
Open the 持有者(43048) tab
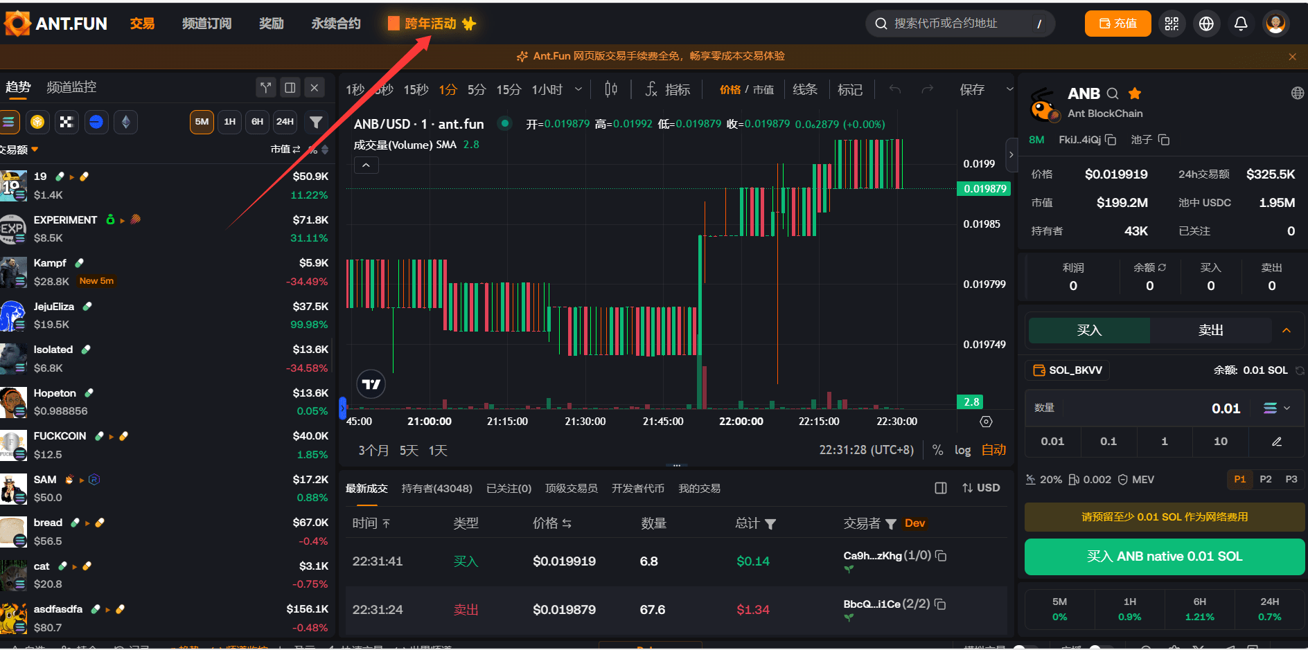coord(437,488)
